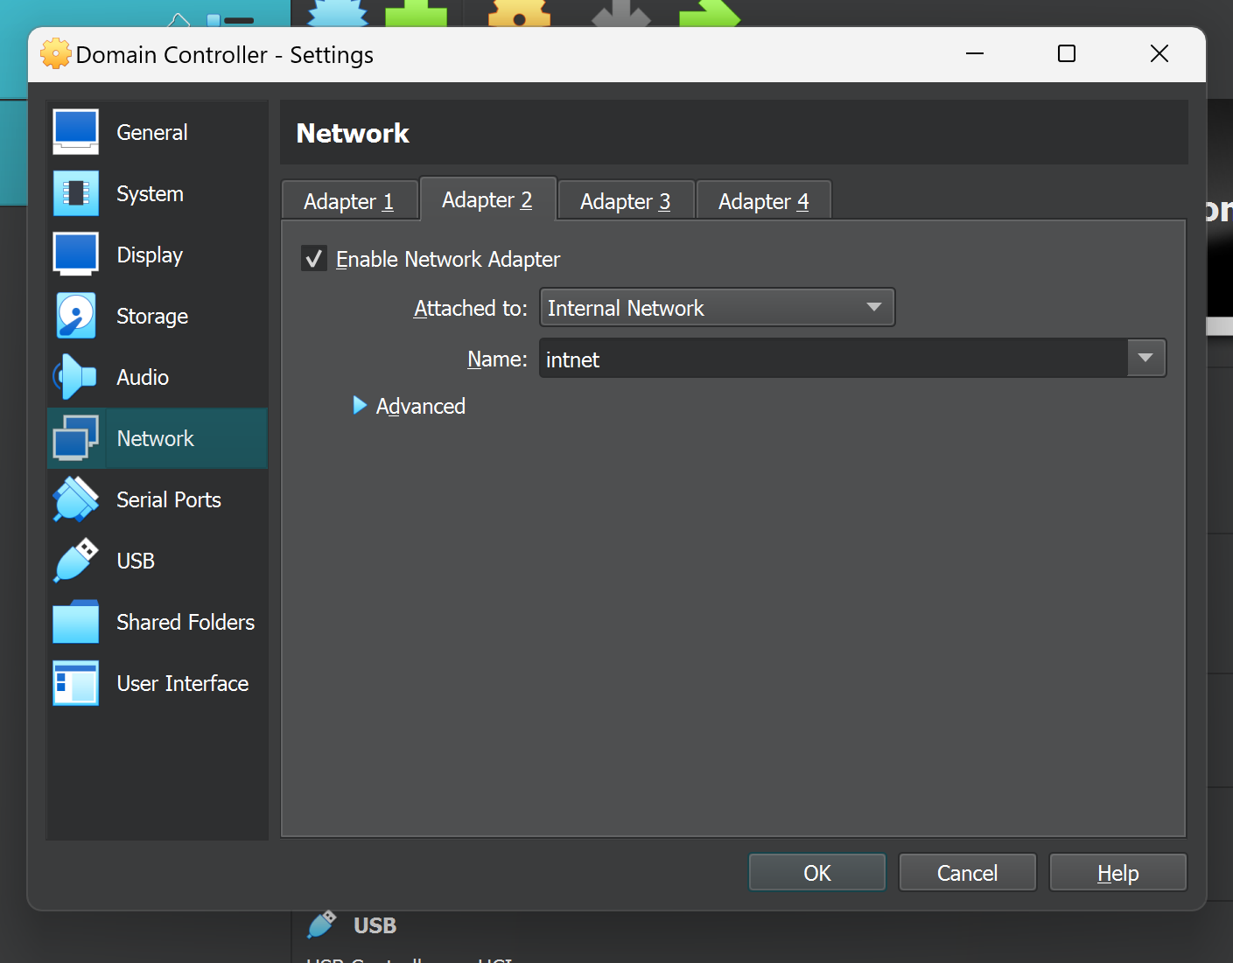Open the Help button

(x=1118, y=873)
